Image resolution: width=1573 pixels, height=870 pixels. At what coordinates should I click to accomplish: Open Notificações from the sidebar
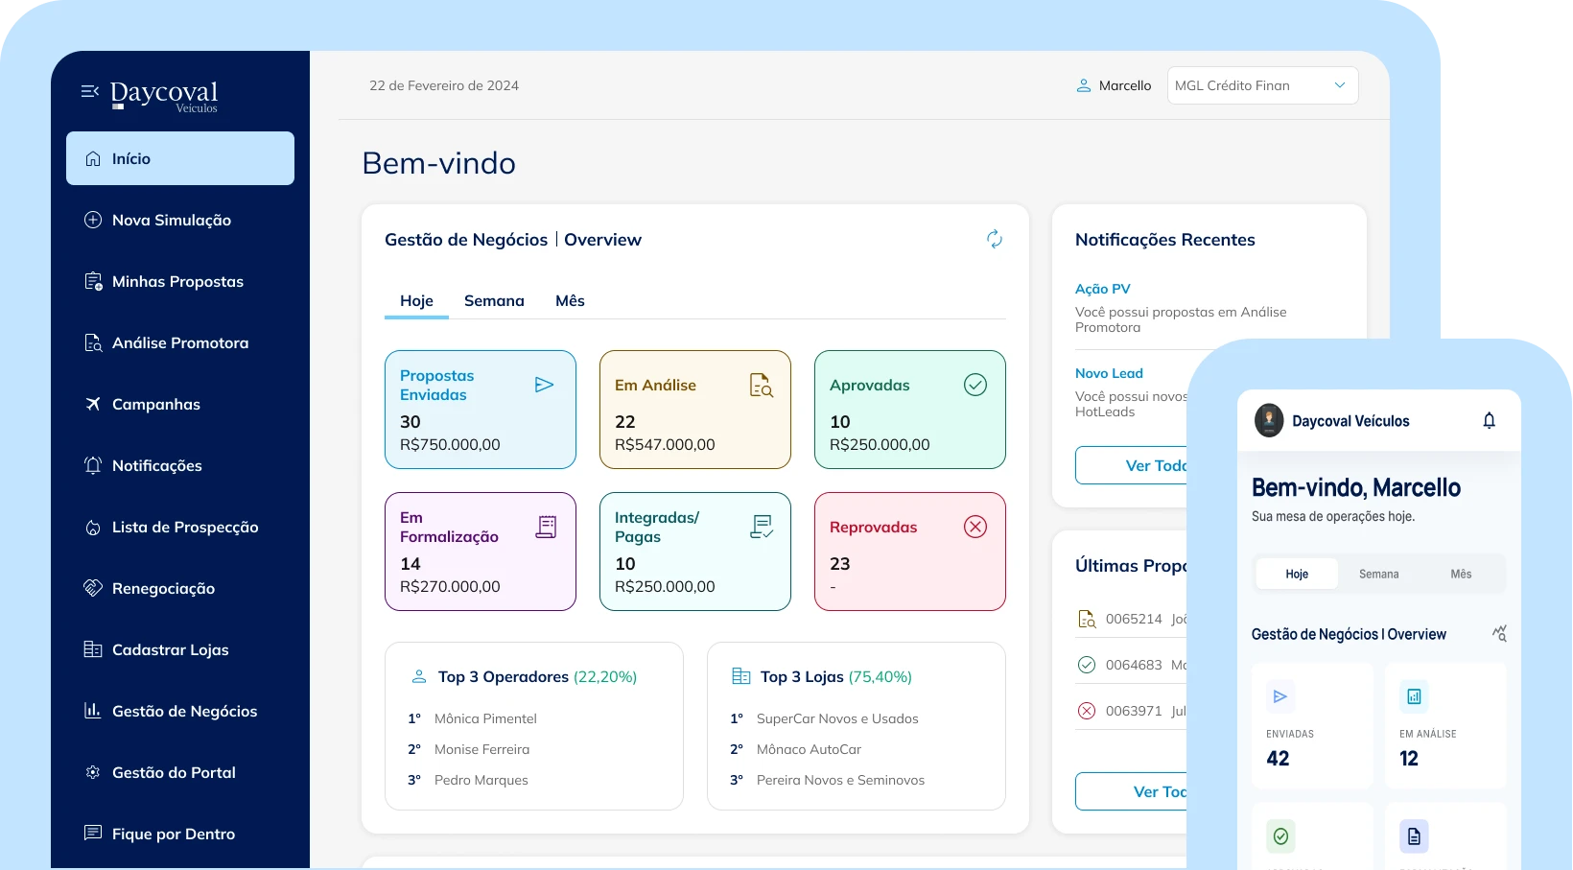tap(157, 465)
